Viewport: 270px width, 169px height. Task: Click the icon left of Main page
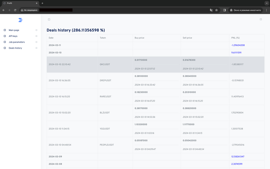(x=5, y=30)
